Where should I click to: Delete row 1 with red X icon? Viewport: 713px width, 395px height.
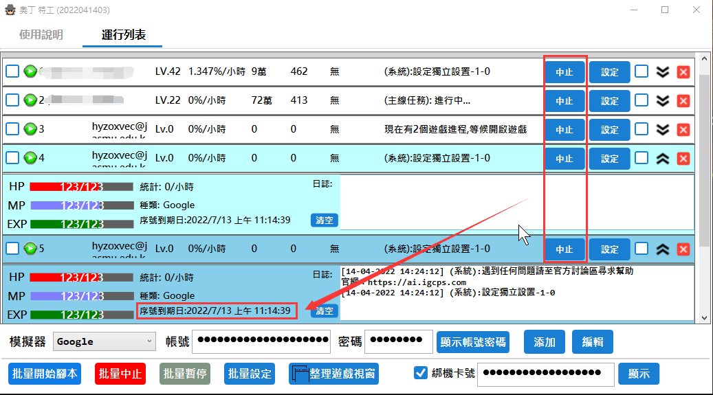(683, 72)
